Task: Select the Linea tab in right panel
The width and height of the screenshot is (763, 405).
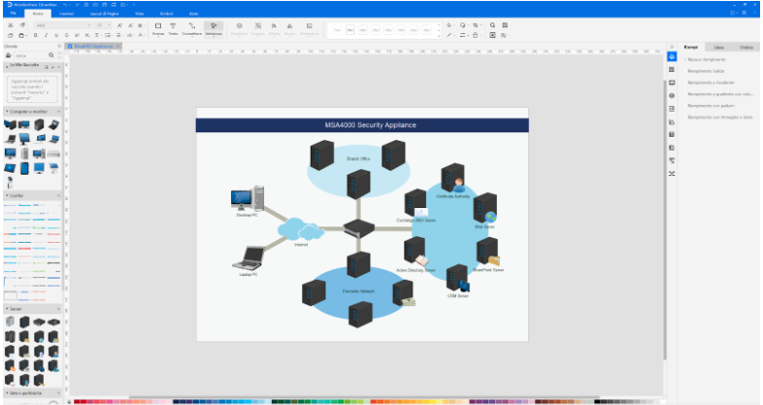Action: (718, 48)
